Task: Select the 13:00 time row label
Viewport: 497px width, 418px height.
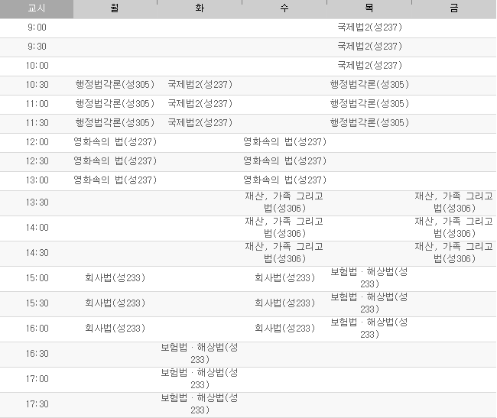Action: [x=37, y=180]
